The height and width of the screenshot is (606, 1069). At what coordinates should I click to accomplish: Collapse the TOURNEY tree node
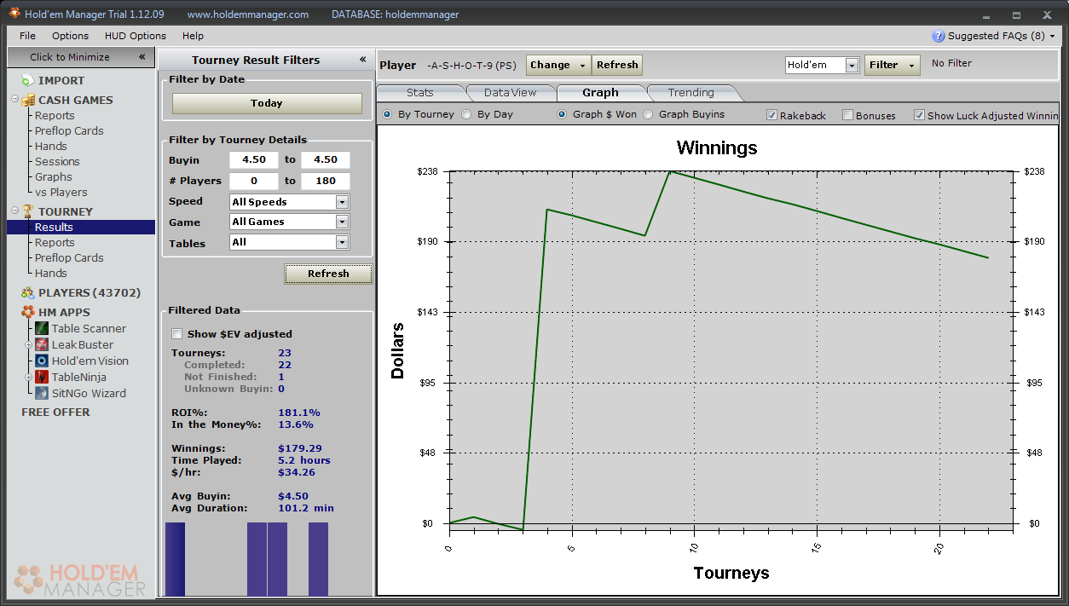[15, 211]
